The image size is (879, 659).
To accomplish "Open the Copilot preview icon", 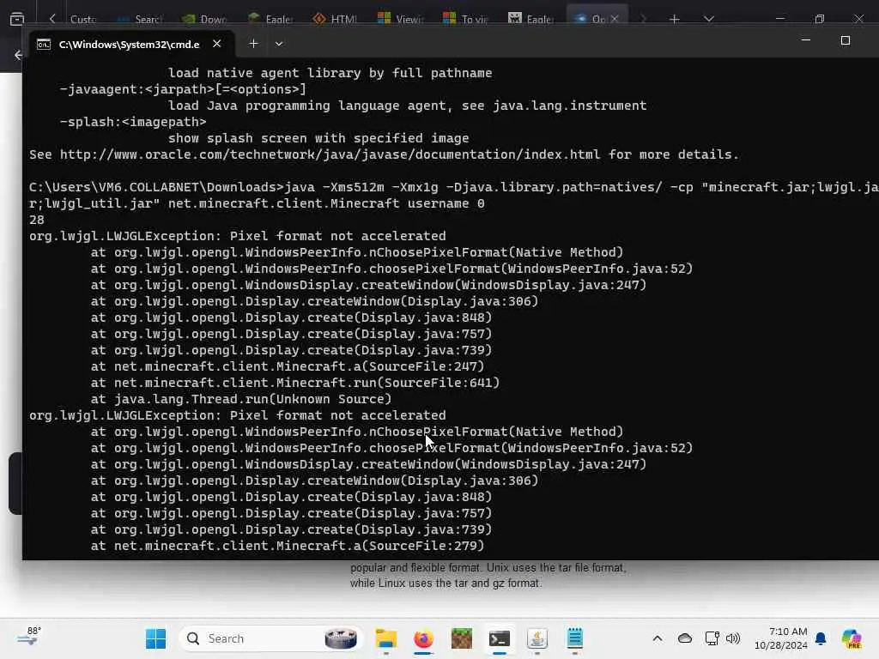I will pyautogui.click(x=851, y=638).
